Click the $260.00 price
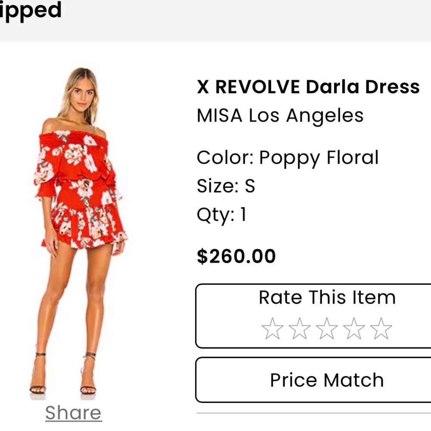The height and width of the screenshot is (431, 431). pos(236,256)
